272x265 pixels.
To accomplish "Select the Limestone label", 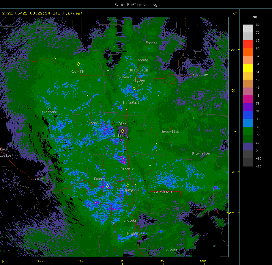I will coord(48,112).
